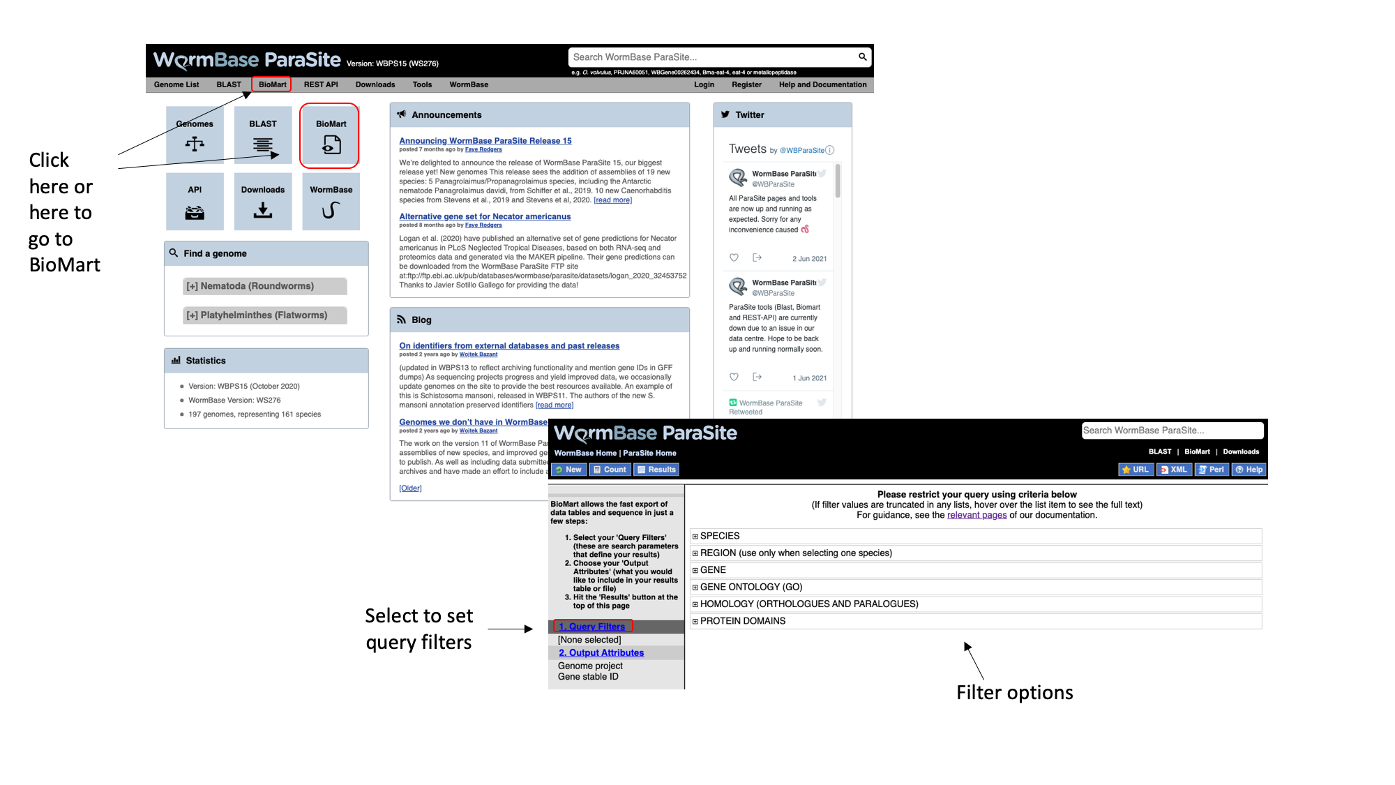Viewport: 1395px width, 785px height.
Task: Open Genome List in the navigation bar
Action: coord(176,84)
